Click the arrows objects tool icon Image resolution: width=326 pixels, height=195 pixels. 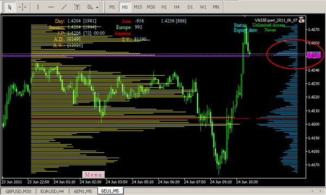tap(90, 7)
